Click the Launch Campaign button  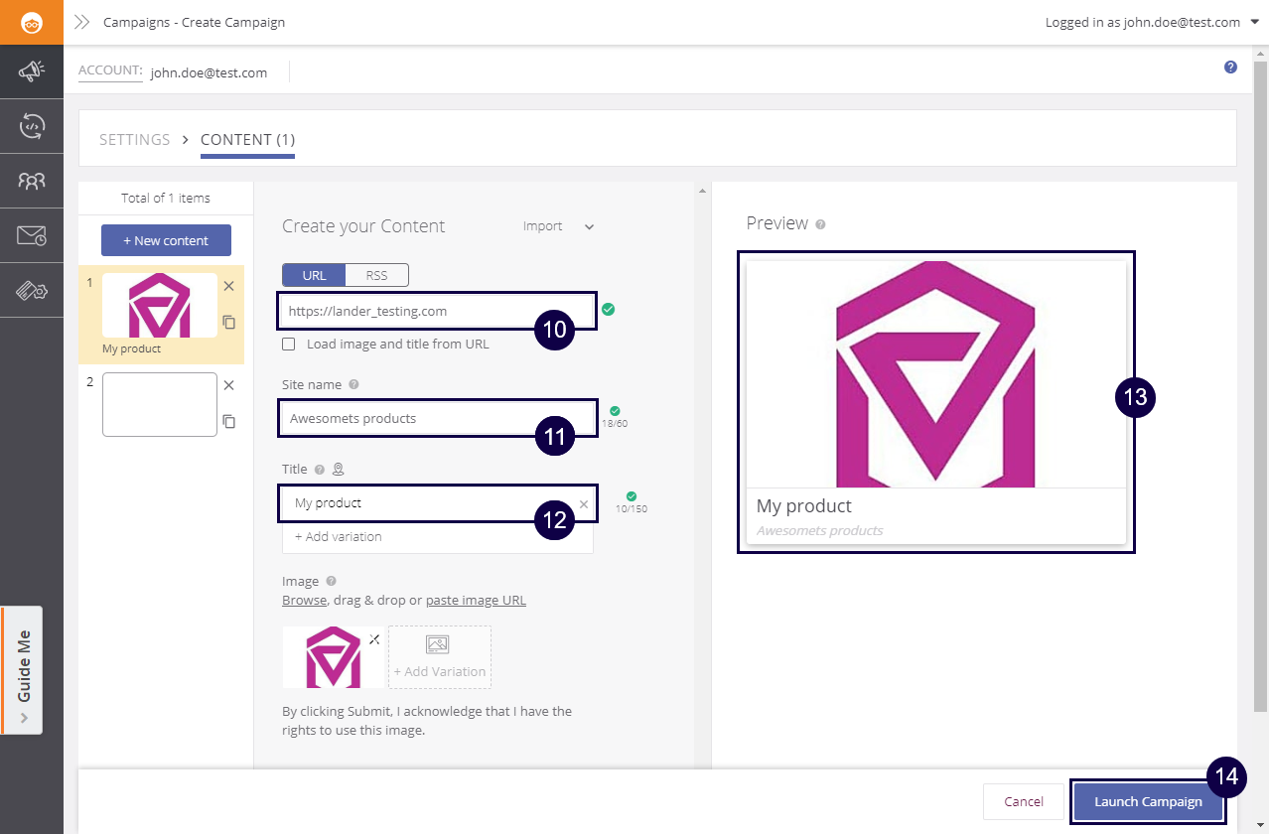pos(1148,801)
